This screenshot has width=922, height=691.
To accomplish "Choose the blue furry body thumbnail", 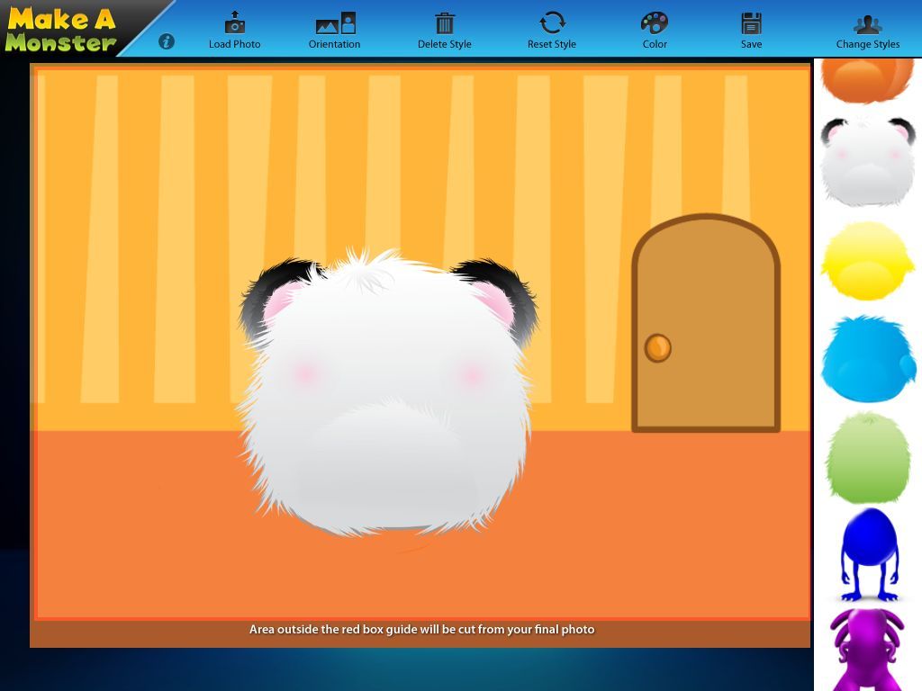I will click(x=869, y=359).
